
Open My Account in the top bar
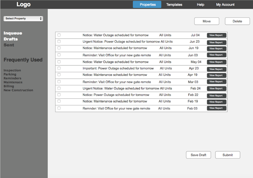click(225, 5)
